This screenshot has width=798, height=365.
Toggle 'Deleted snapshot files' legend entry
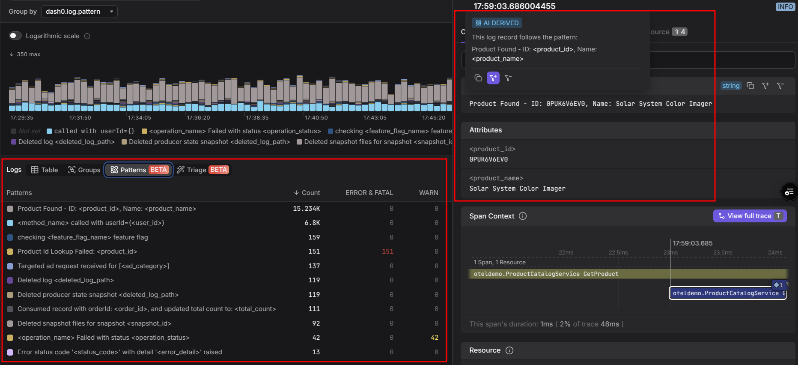[x=375, y=142]
